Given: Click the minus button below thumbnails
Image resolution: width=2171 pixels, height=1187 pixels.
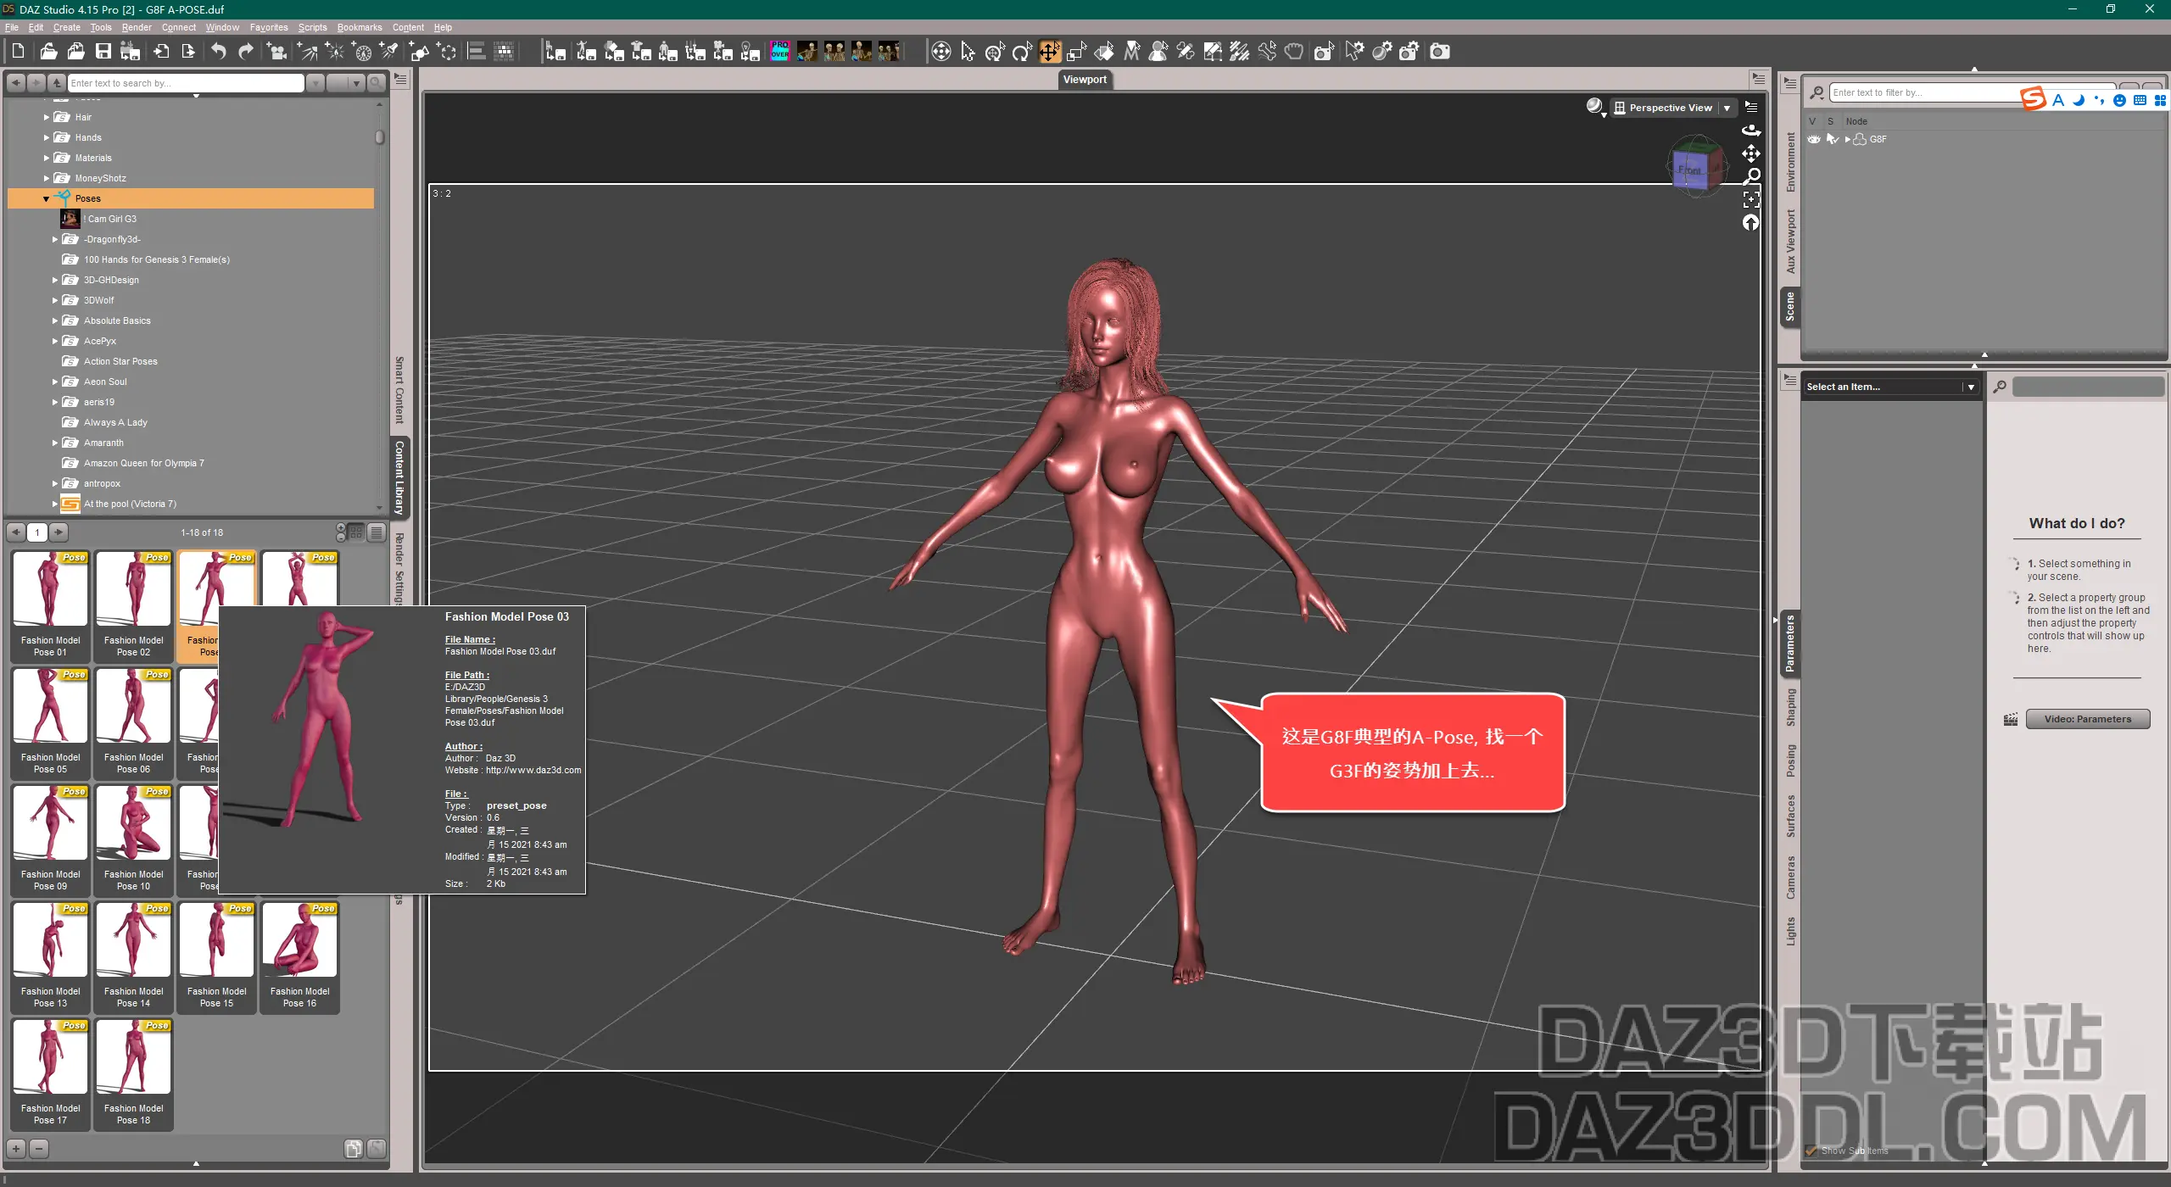Looking at the screenshot, I should click(x=38, y=1149).
